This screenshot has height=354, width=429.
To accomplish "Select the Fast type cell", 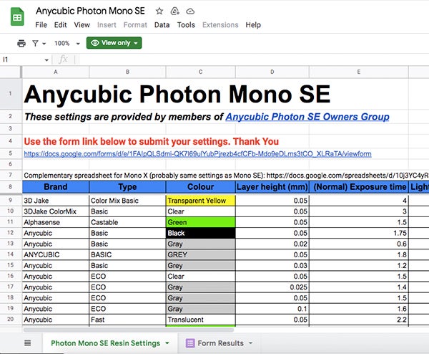I will pos(127,320).
